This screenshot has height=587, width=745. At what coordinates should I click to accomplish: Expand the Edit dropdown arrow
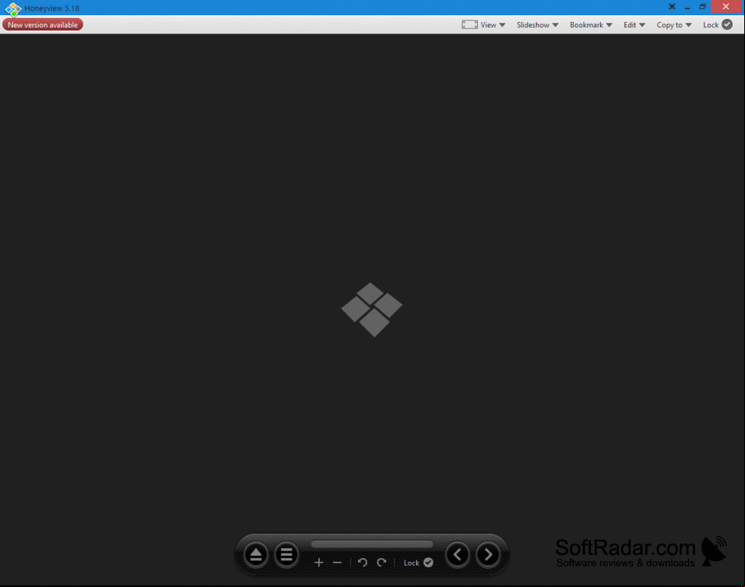click(642, 25)
